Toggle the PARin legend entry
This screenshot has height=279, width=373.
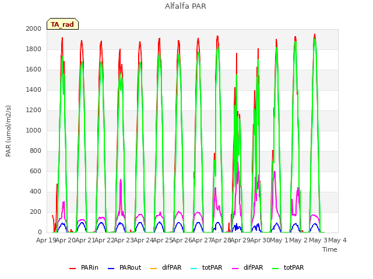(x=84, y=267)
